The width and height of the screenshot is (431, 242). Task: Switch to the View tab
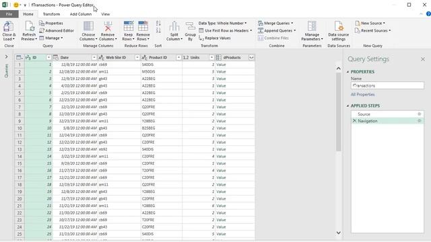click(x=105, y=14)
